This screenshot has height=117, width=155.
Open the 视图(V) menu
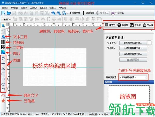(24, 8)
